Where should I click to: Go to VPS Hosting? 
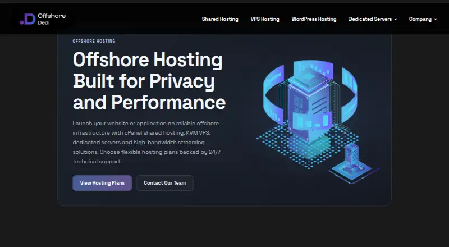point(265,19)
